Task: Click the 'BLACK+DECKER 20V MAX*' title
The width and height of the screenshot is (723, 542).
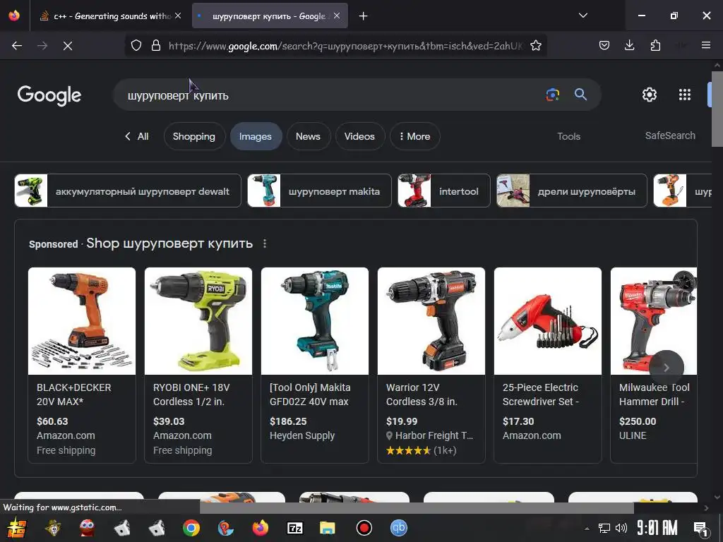Action: tap(73, 395)
